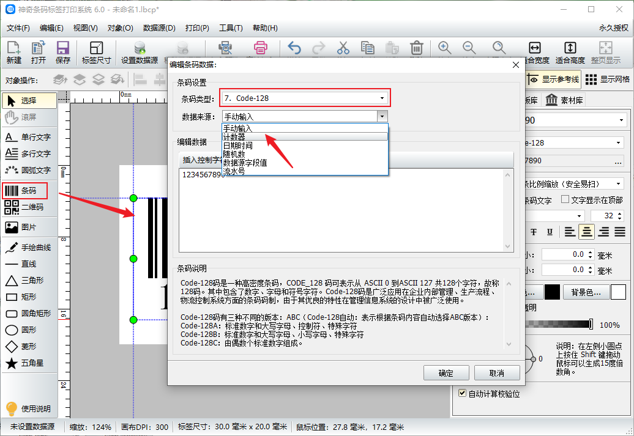The image size is (634, 436).
Task: Click the undo arrow icon
Action: click(x=294, y=48)
